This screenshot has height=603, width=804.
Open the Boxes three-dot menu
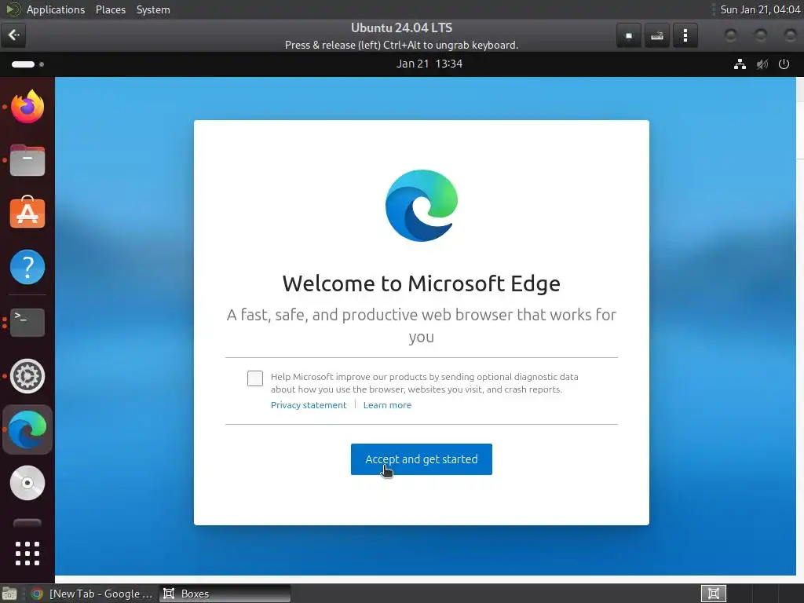pos(685,35)
